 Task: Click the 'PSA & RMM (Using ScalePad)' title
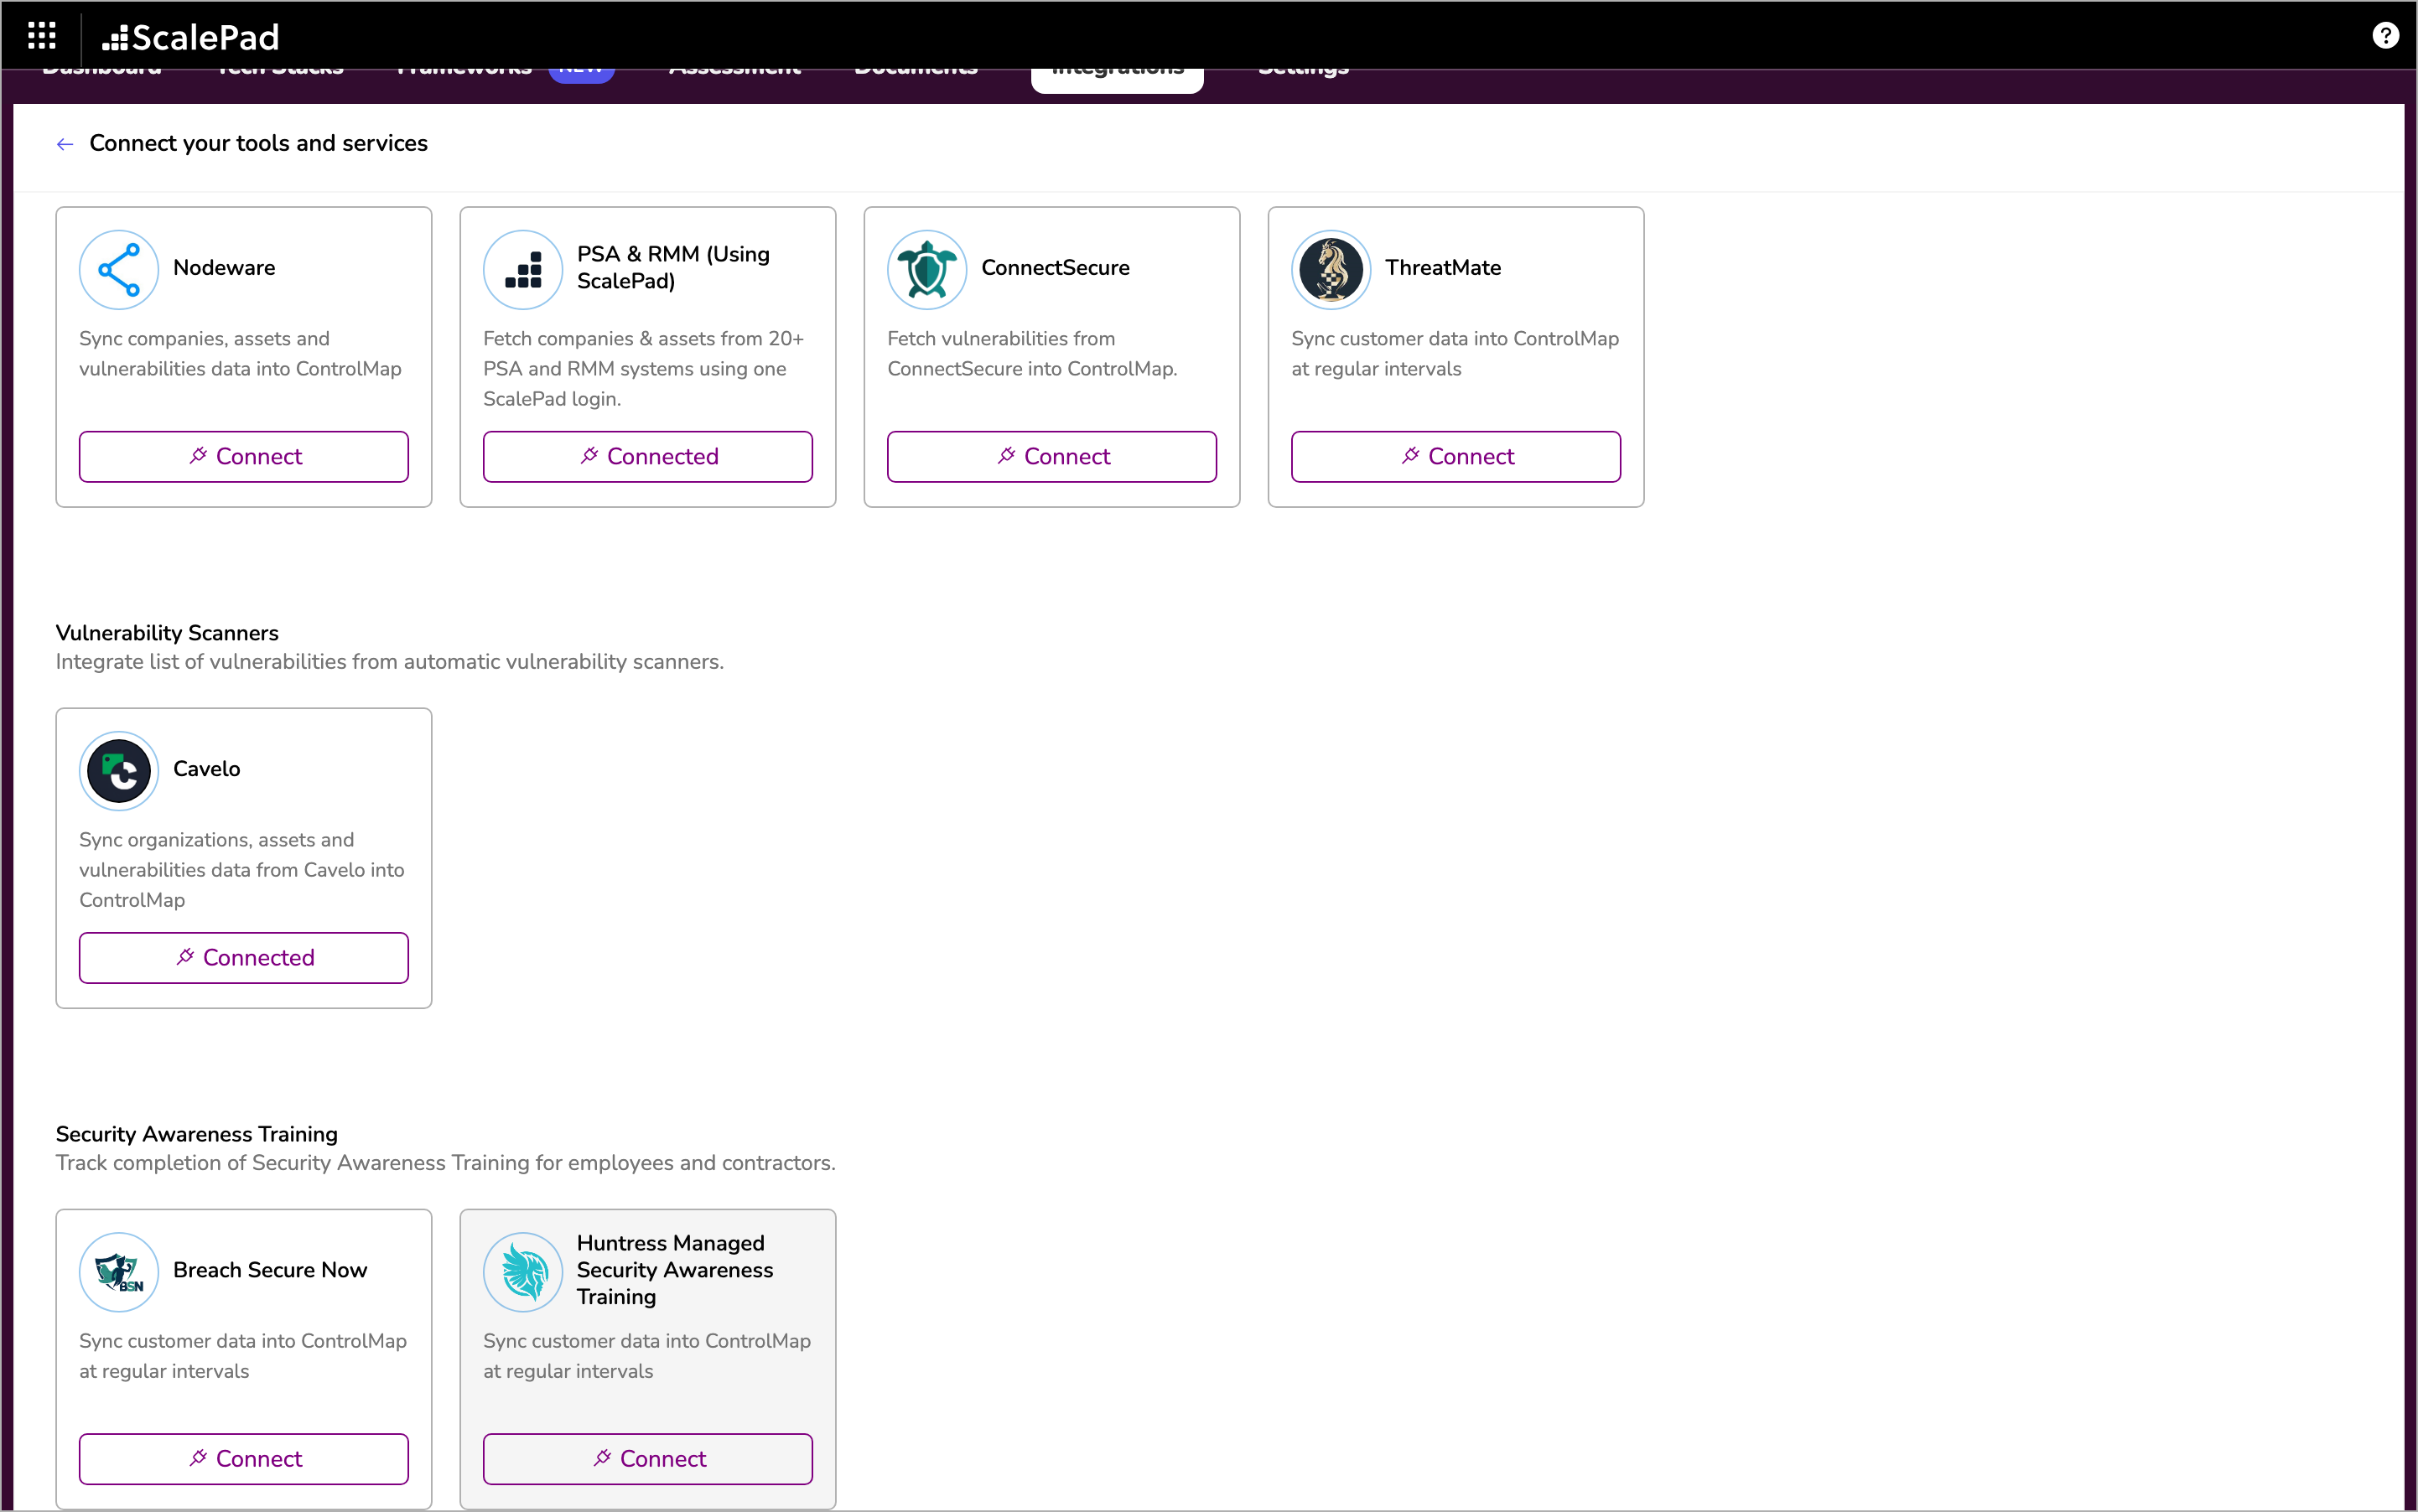click(x=673, y=268)
